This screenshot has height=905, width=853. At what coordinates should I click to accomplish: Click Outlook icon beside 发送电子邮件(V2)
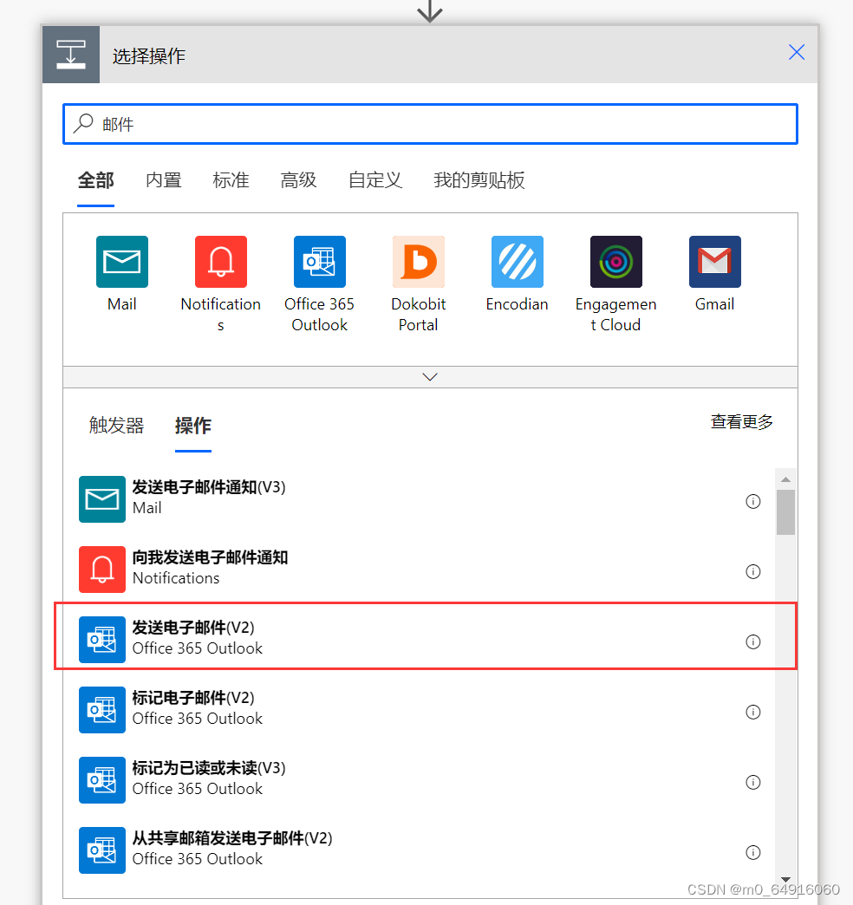pyautogui.click(x=102, y=640)
